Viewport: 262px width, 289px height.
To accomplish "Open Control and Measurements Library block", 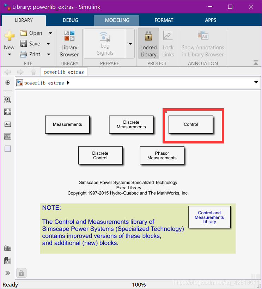I will point(209,217).
